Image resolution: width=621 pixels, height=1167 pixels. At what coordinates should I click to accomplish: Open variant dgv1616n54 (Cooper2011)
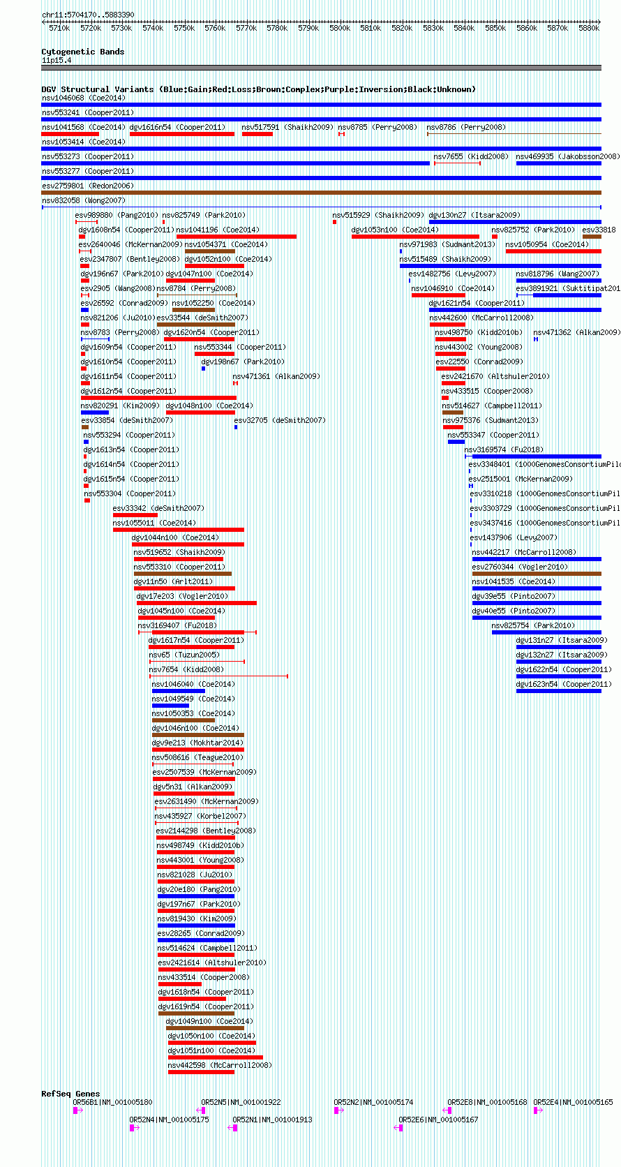tap(177, 127)
